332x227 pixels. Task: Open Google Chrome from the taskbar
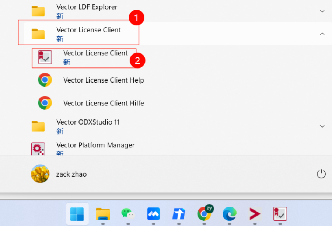point(205,213)
